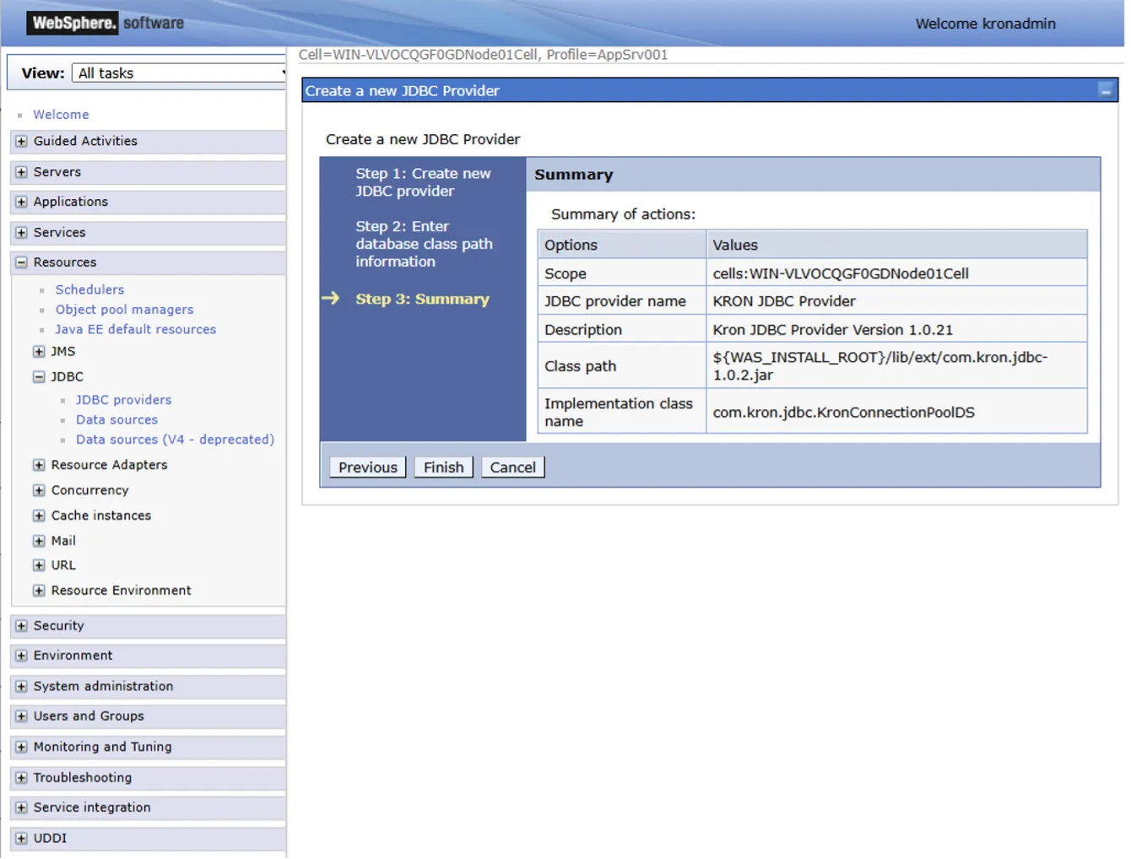Expand the Applications section
This screenshot has width=1131, height=859.
click(x=21, y=203)
